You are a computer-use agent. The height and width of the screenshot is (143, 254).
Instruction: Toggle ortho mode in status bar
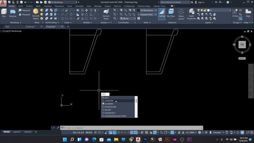pos(115,132)
